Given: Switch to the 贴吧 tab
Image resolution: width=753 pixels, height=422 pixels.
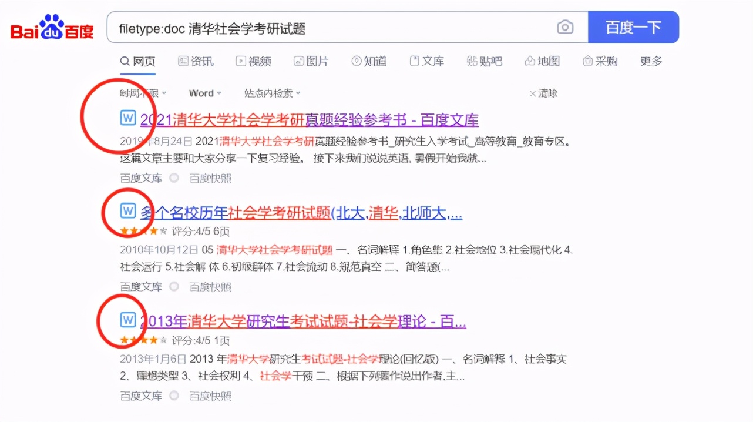Looking at the screenshot, I should pyautogui.click(x=485, y=61).
